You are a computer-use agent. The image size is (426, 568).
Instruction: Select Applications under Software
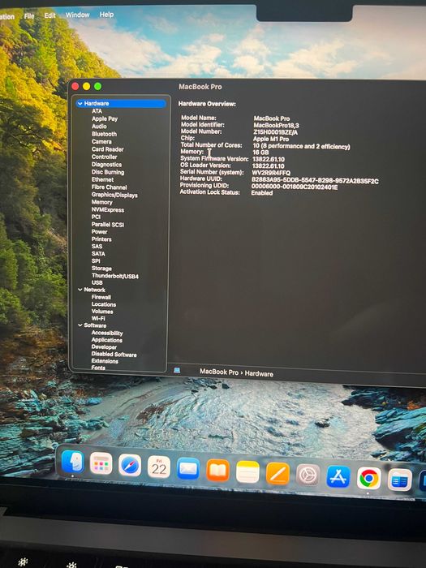tap(107, 340)
